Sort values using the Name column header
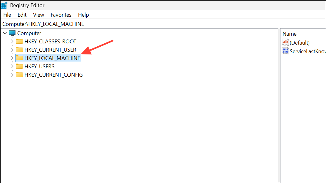This screenshot has height=183, width=326. point(289,34)
